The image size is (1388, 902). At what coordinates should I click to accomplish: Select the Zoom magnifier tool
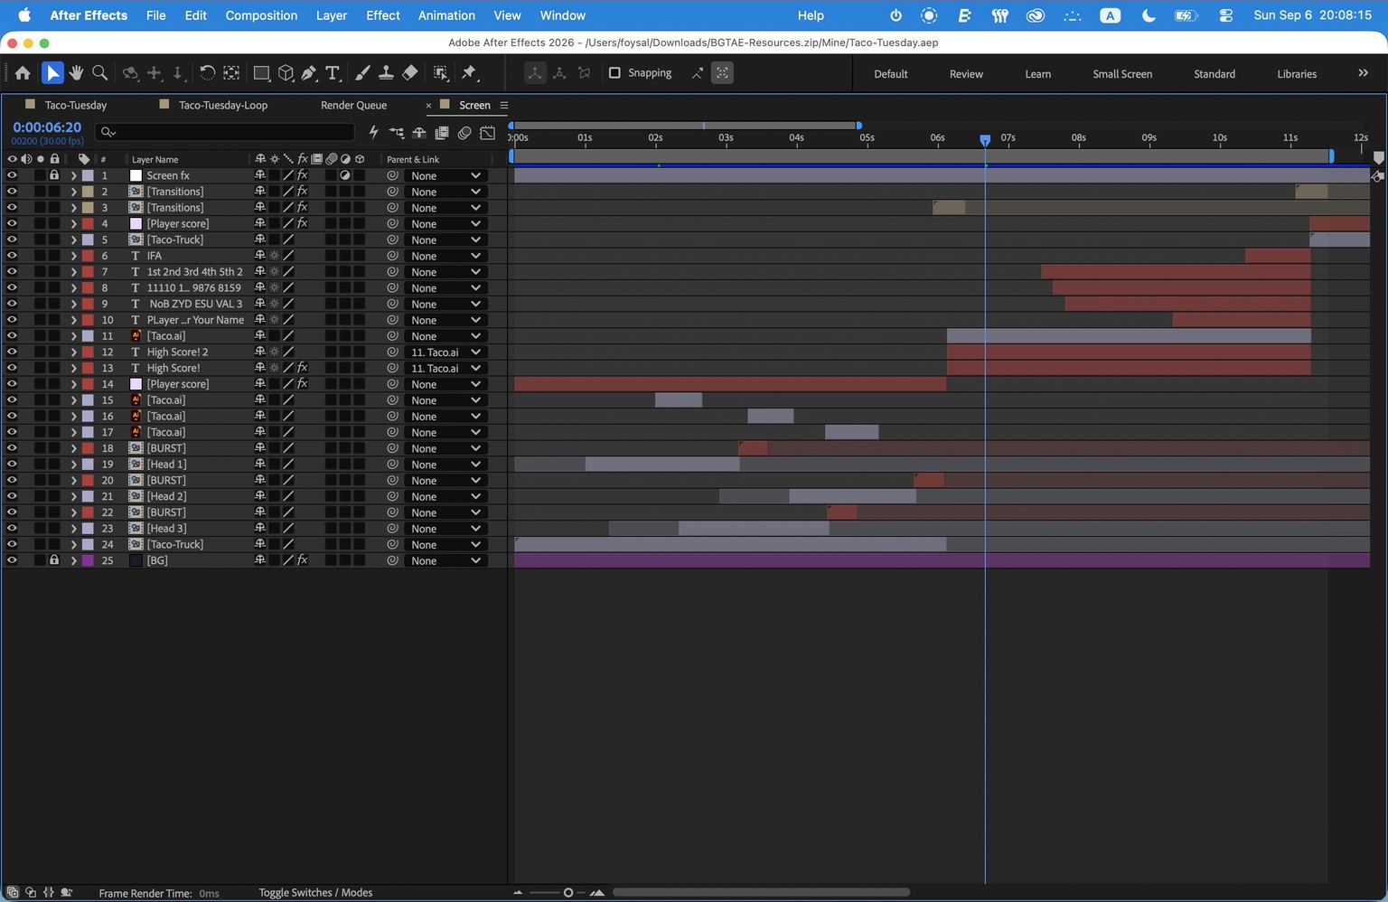pos(100,73)
